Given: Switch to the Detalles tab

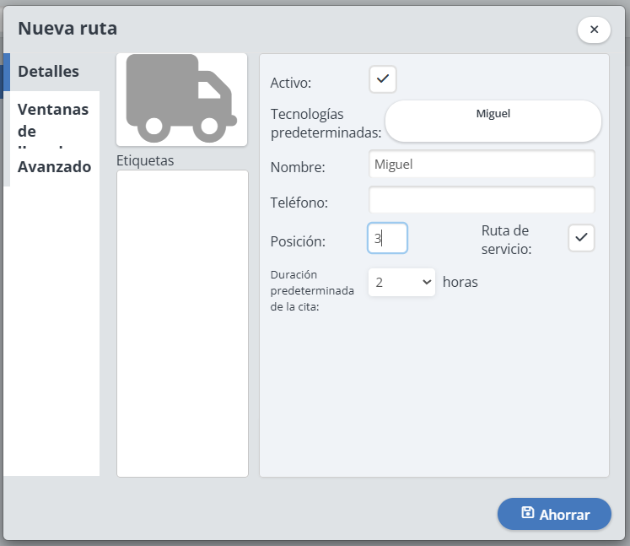Looking at the screenshot, I should 51,72.
